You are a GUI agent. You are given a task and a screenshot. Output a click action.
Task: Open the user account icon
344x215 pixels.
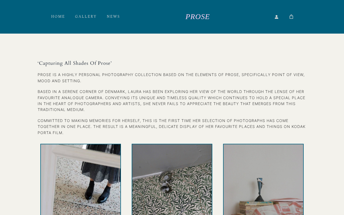[276, 17]
